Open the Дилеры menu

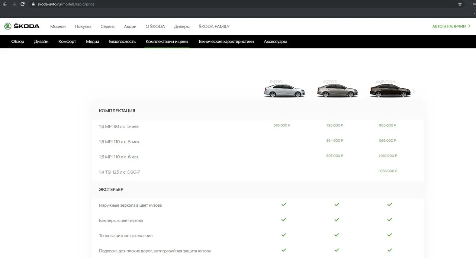(x=182, y=27)
